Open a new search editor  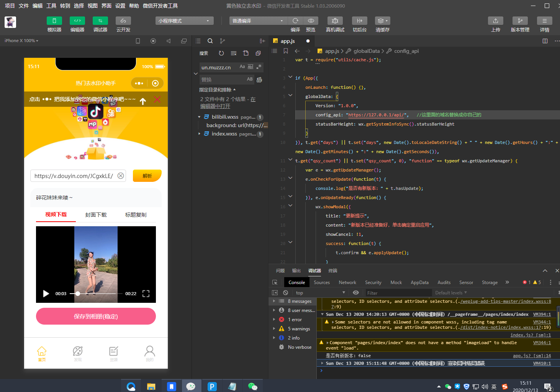click(x=246, y=53)
